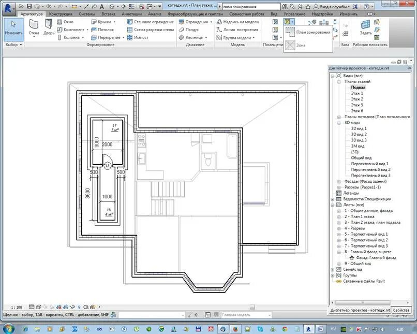The width and height of the screenshot is (417, 334).
Task: Select Общий вид under 3D виды
Action: [361, 158]
